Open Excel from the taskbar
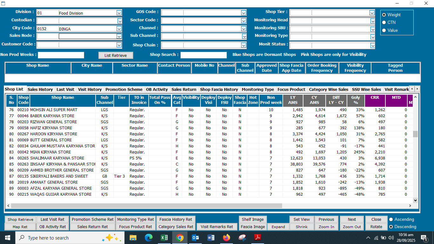The height and width of the screenshot is (244, 434). [x=164, y=238]
